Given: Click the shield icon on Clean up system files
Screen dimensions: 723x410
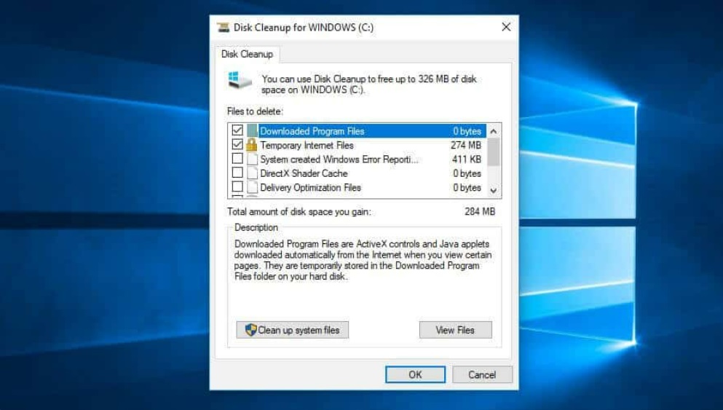Looking at the screenshot, I should pyautogui.click(x=250, y=330).
